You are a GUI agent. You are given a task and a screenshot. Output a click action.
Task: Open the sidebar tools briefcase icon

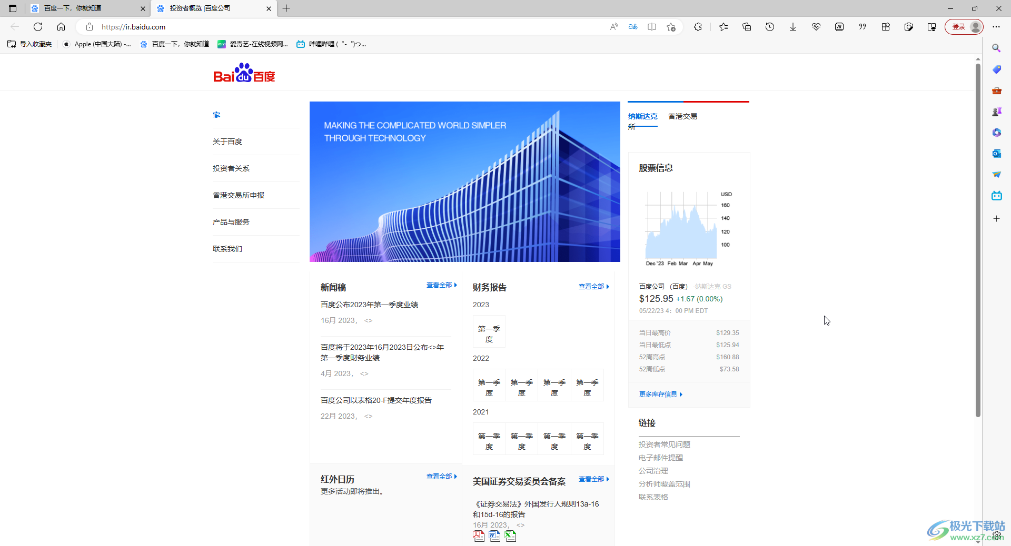point(996,90)
